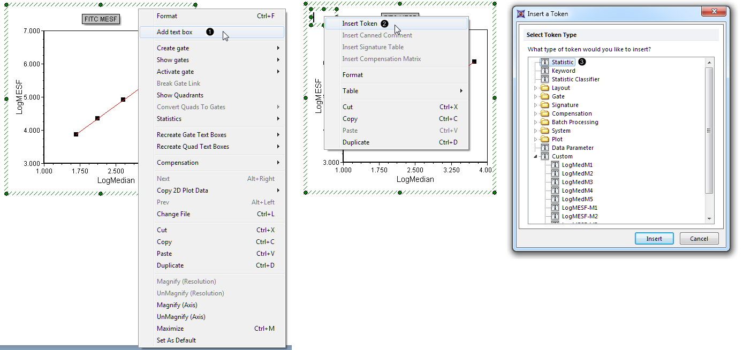Cancel the Insert a Token dialog
The width and height of the screenshot is (743, 350).
(699, 239)
